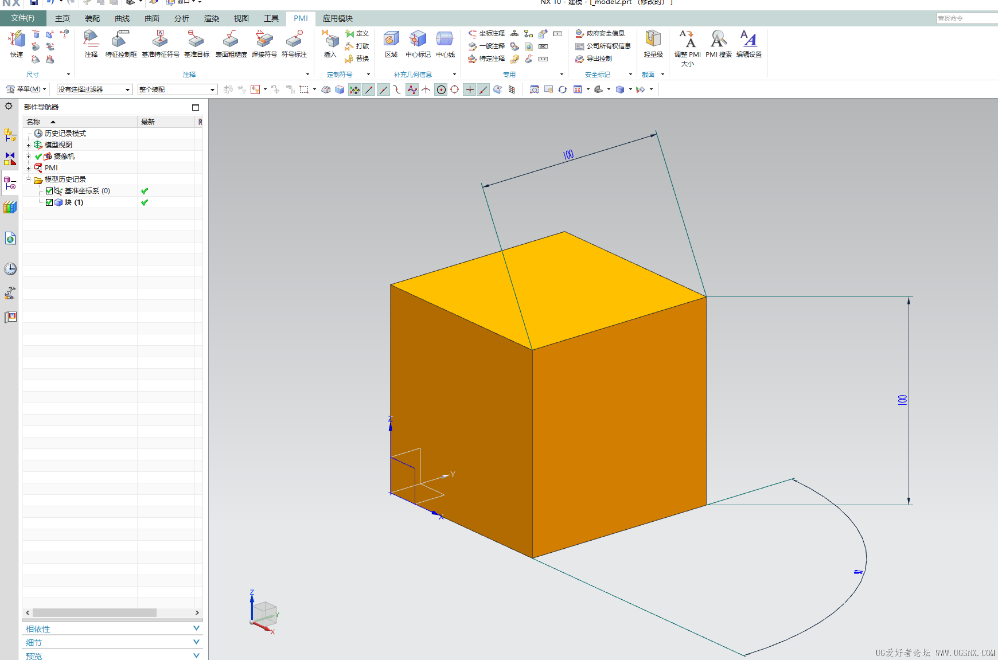This screenshot has height=660, width=998.
Task: Expand the 尺寸 group options arrow
Action: point(68,75)
